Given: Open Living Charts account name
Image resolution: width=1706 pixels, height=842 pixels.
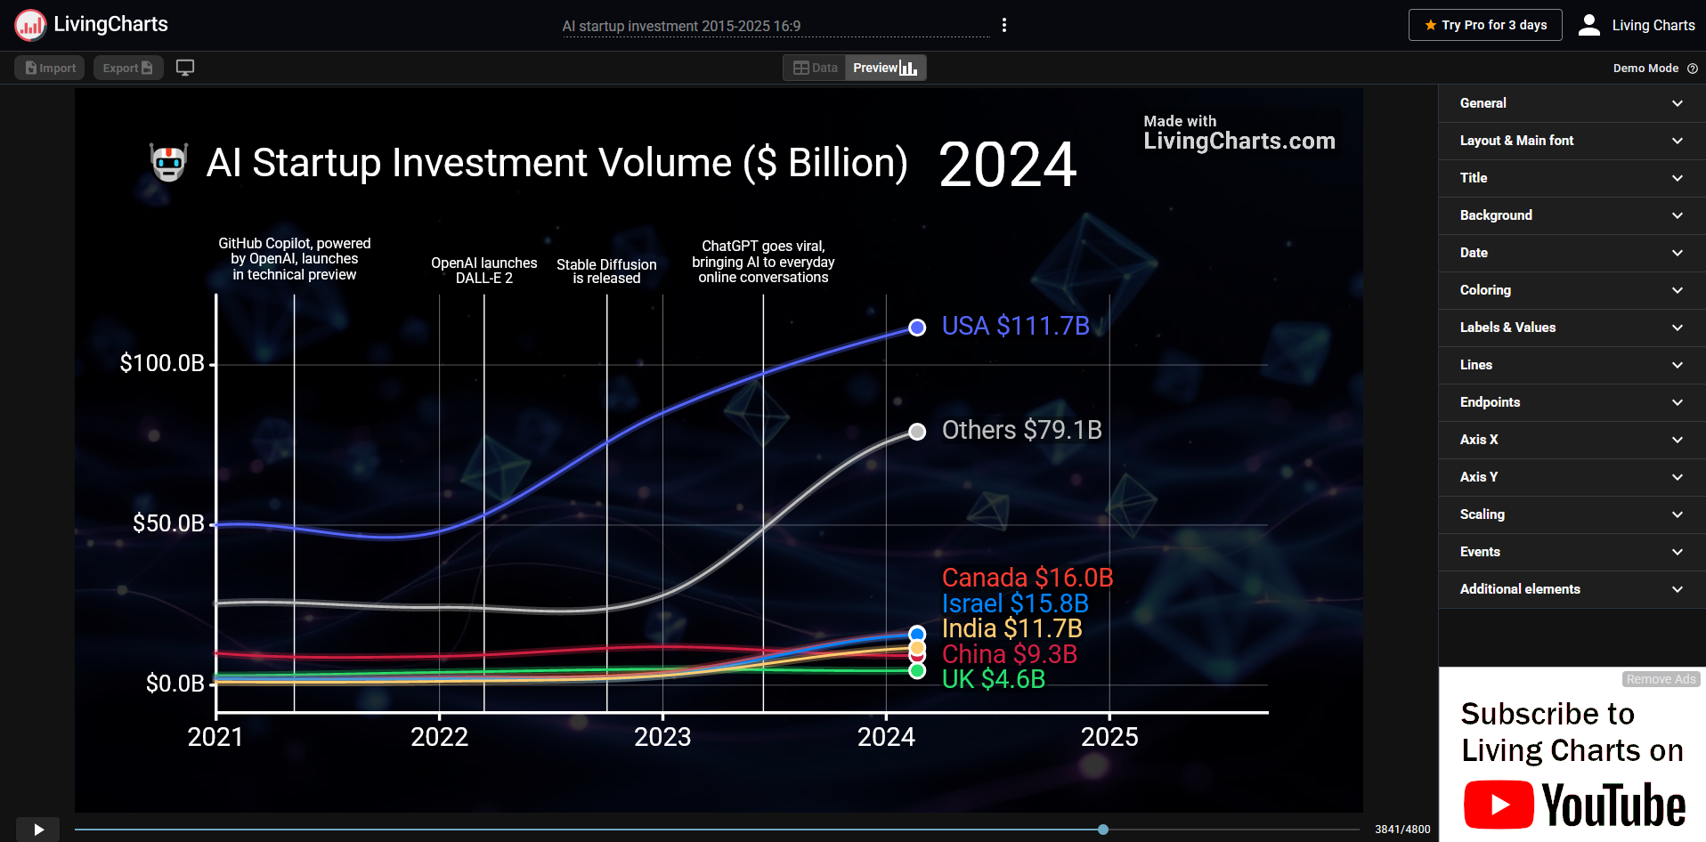Looking at the screenshot, I should [x=1653, y=25].
